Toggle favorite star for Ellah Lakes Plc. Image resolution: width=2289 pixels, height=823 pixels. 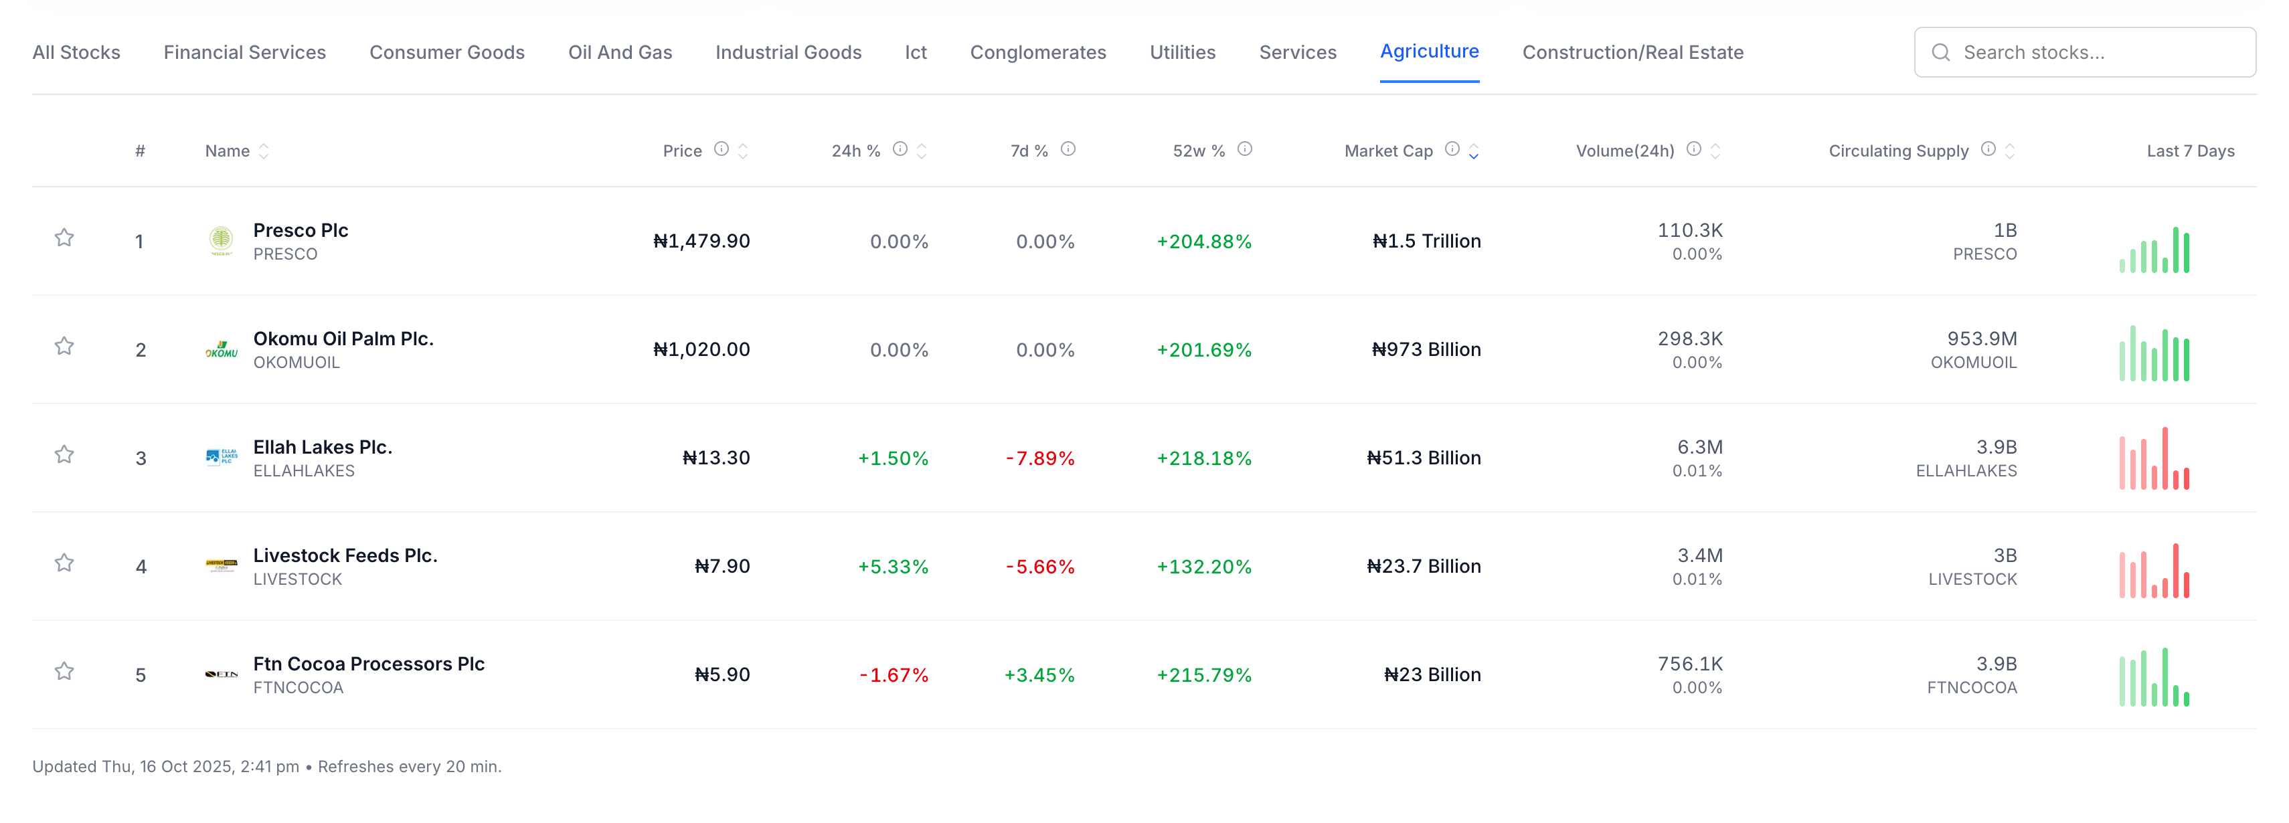pyautogui.click(x=64, y=454)
